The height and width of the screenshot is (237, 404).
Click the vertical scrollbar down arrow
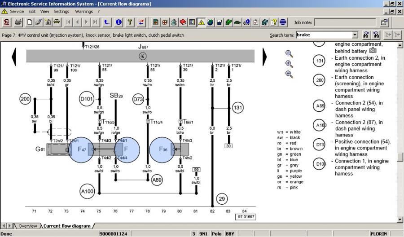click(400, 219)
